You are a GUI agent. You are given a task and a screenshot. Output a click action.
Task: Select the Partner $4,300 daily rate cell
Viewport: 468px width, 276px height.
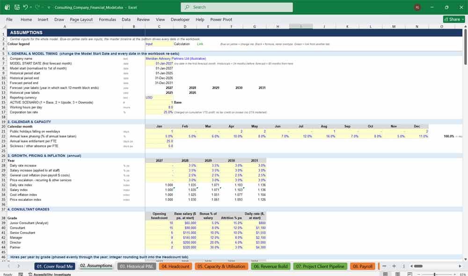click(x=255, y=248)
